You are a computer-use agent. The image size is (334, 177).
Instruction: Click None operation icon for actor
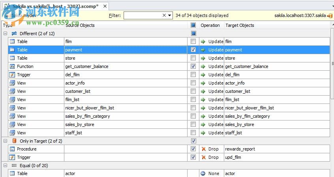[x=203, y=173]
